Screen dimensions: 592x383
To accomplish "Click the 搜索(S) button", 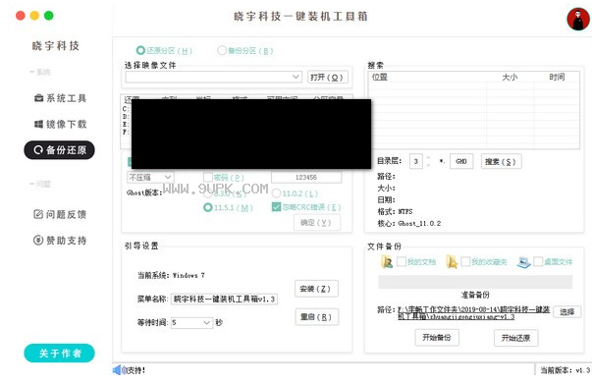I will [501, 161].
